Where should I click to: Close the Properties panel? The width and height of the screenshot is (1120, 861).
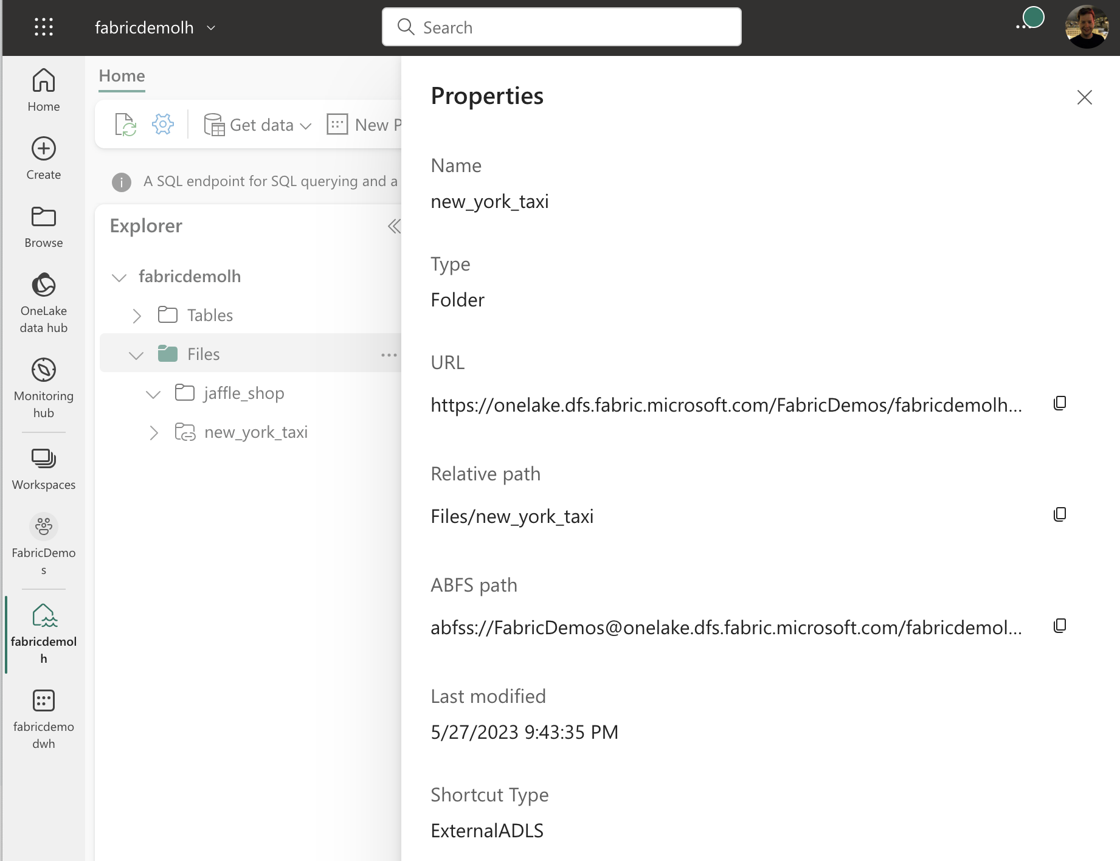1084,97
